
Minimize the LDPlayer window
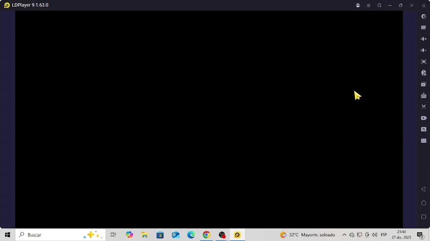point(390,5)
